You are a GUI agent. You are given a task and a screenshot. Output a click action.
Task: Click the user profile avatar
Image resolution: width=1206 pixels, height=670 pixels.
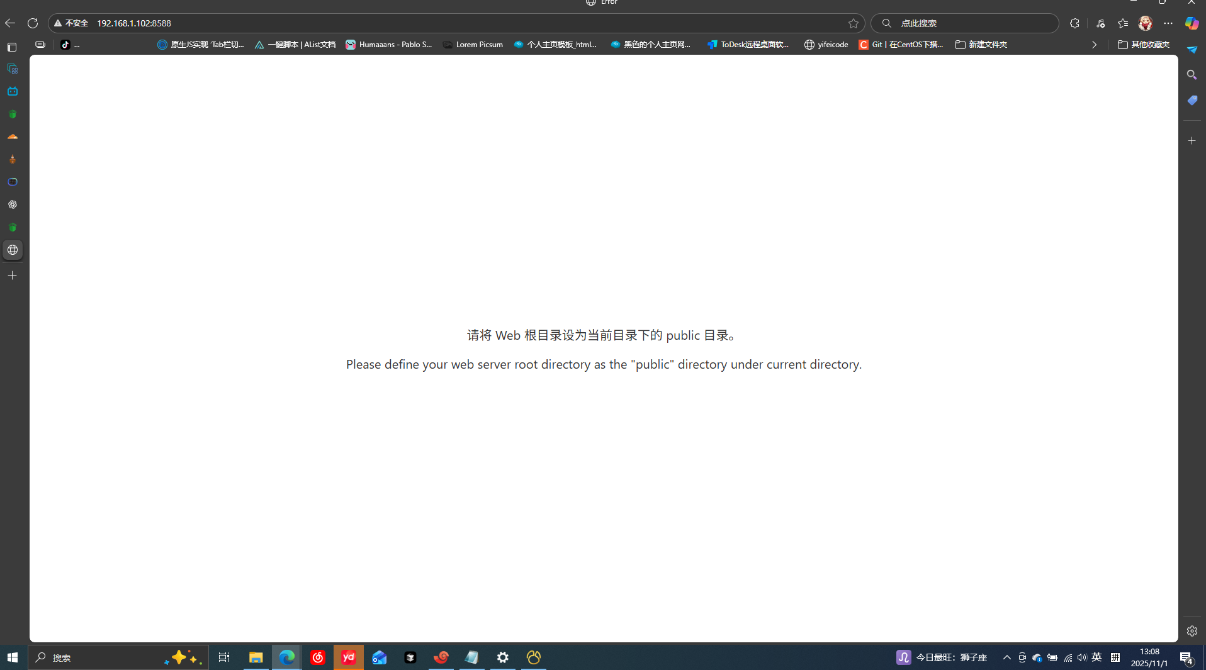tap(1145, 23)
